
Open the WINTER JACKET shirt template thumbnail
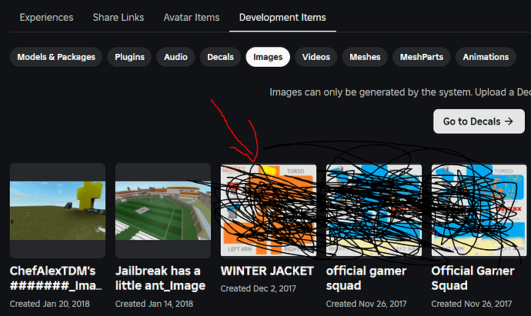pos(269,211)
